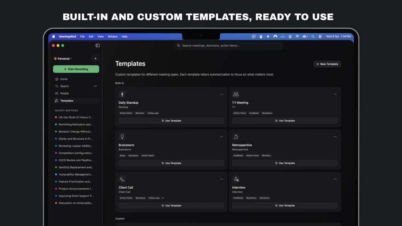Screen dimensions: 402x226
Task: Open Brainstorm more options menu
Action: click(x=222, y=137)
